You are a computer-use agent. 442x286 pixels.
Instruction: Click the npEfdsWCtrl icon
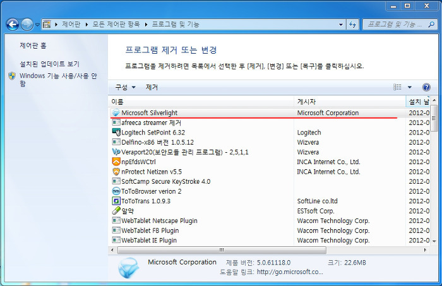(116, 162)
